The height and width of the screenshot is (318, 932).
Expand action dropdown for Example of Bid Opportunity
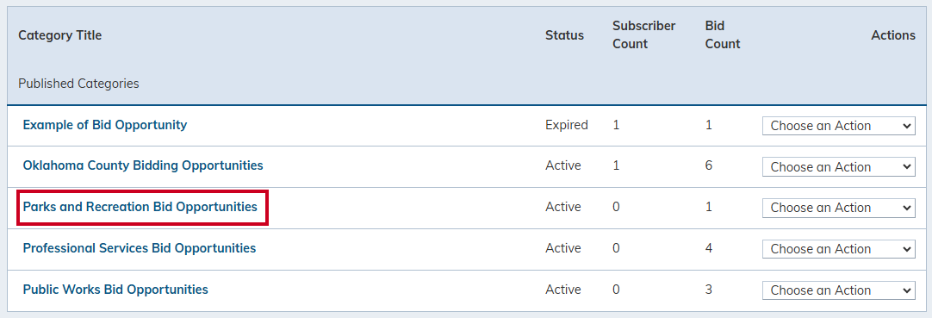click(x=839, y=126)
